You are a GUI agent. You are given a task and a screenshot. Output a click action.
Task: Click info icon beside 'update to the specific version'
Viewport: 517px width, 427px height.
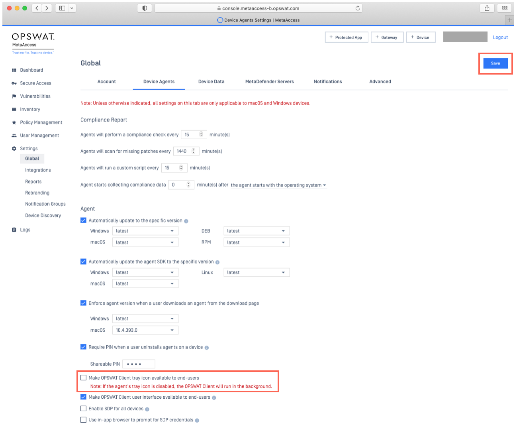coord(186,221)
